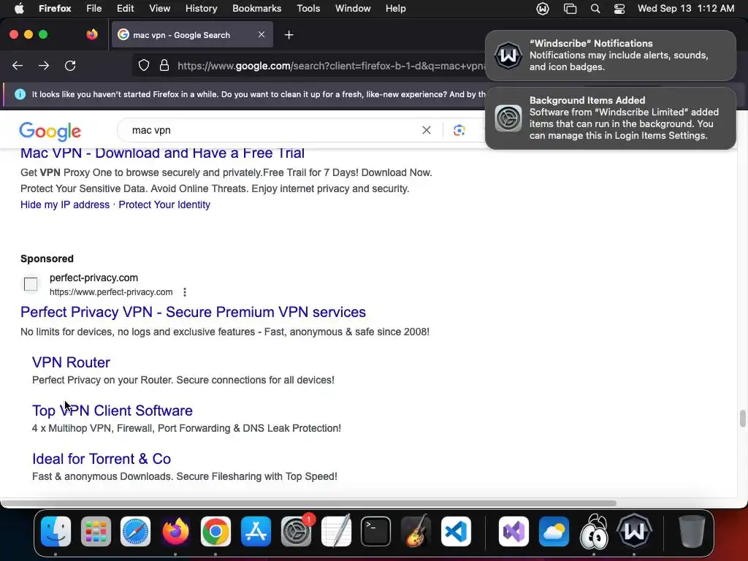Follow the Hide my IP address link
The image size is (748, 561).
click(65, 205)
